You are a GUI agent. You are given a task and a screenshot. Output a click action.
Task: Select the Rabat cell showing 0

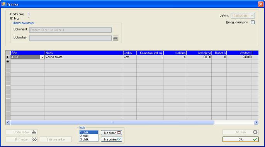[219, 57]
